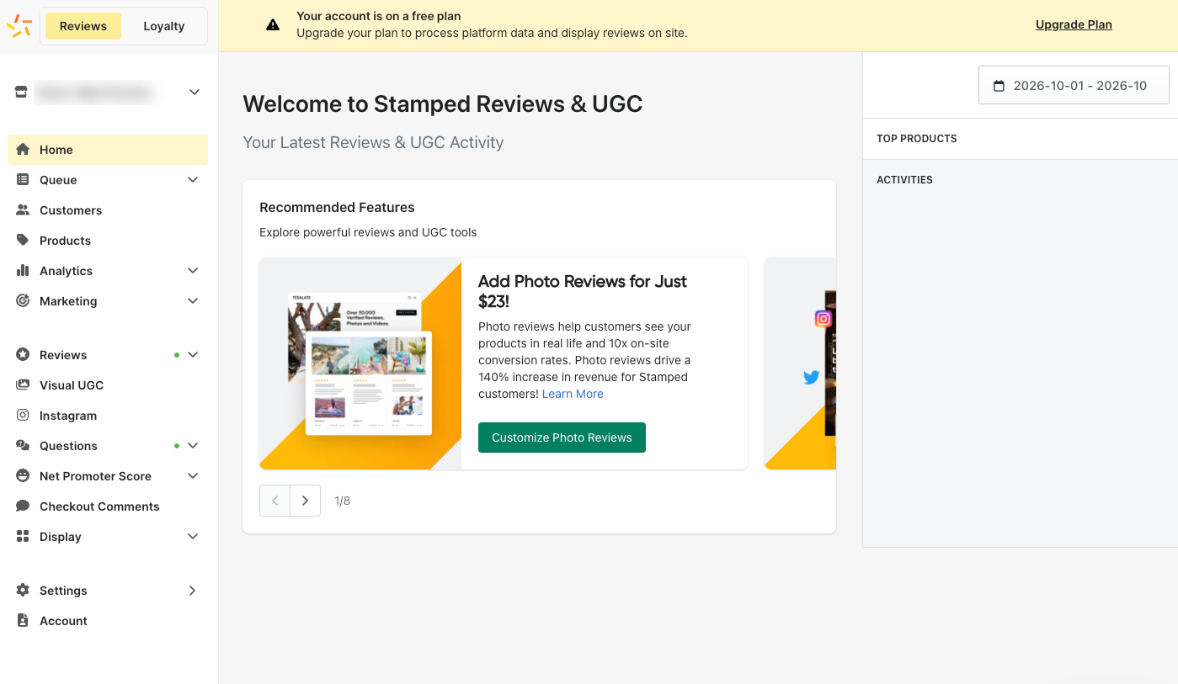Screen dimensions: 1178x684
Task: Expand the Analytics submenu chevron
Action: click(193, 271)
